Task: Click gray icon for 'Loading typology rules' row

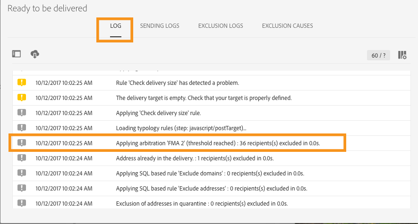Action: [x=22, y=128]
